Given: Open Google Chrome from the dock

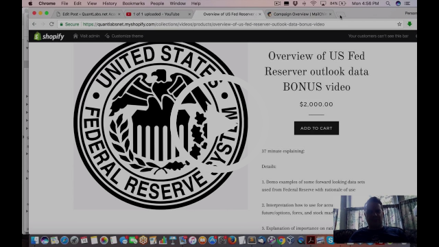Looking at the screenshot, I should 281,240.
